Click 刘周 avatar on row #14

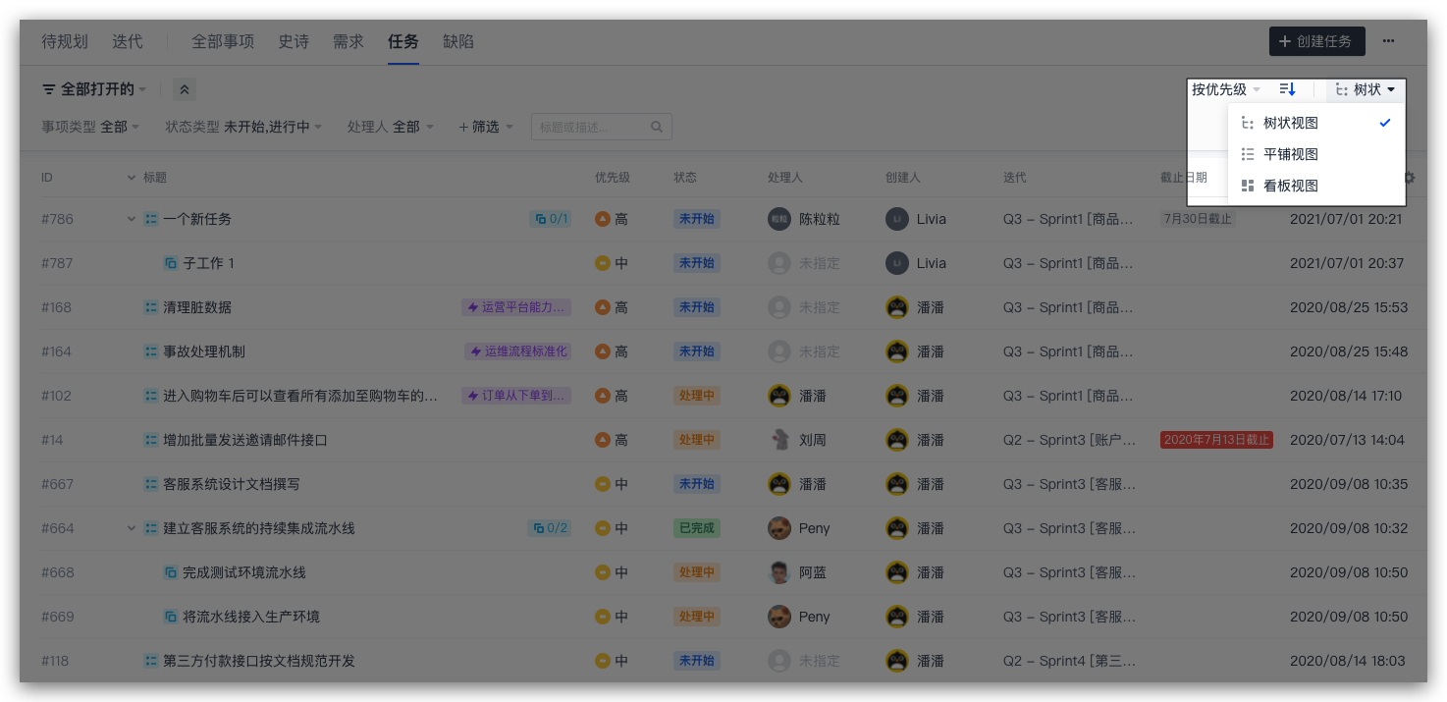coord(779,440)
